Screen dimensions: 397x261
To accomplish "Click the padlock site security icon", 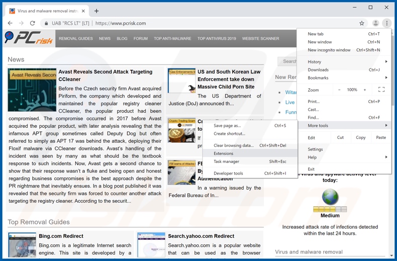I will coord(46,23).
